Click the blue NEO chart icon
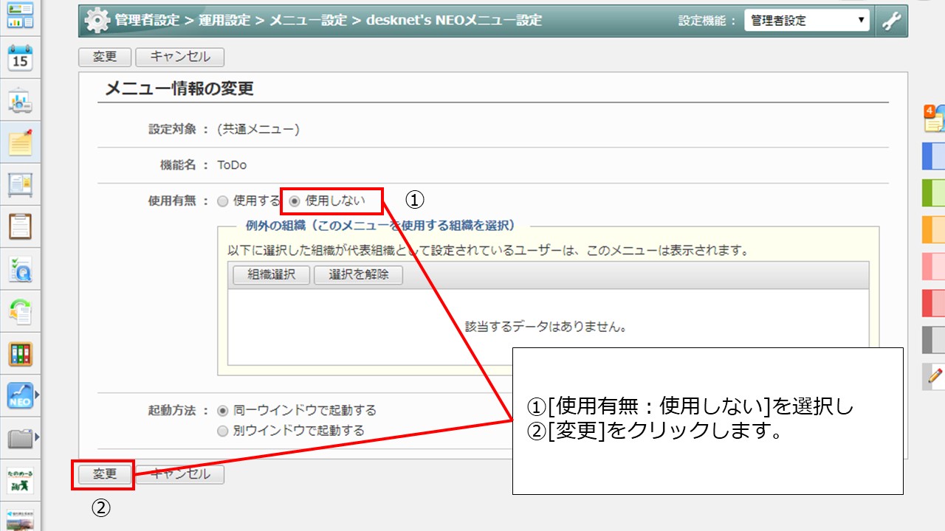The width and height of the screenshot is (945, 531). point(20,397)
